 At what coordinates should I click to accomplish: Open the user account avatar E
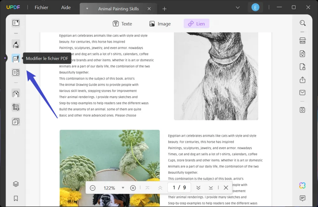[255, 7]
